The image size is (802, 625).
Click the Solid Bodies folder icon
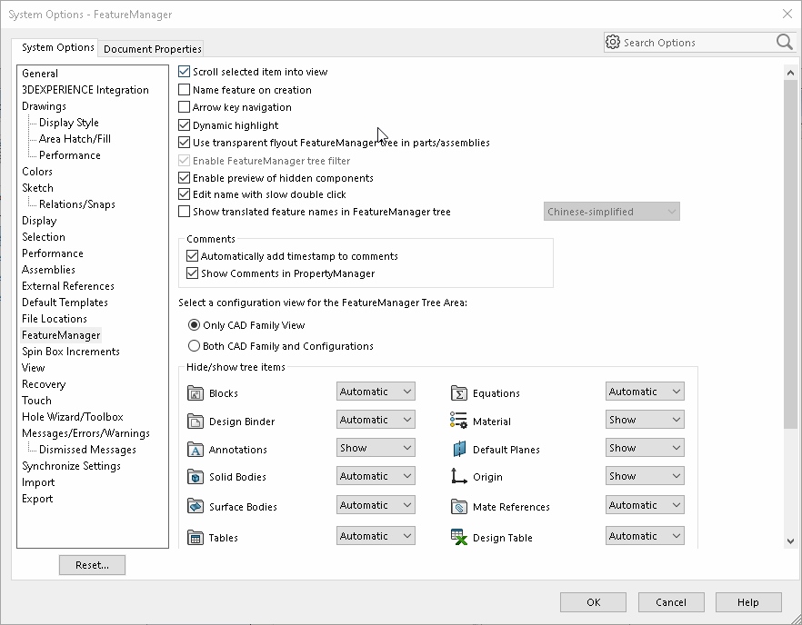pos(195,477)
